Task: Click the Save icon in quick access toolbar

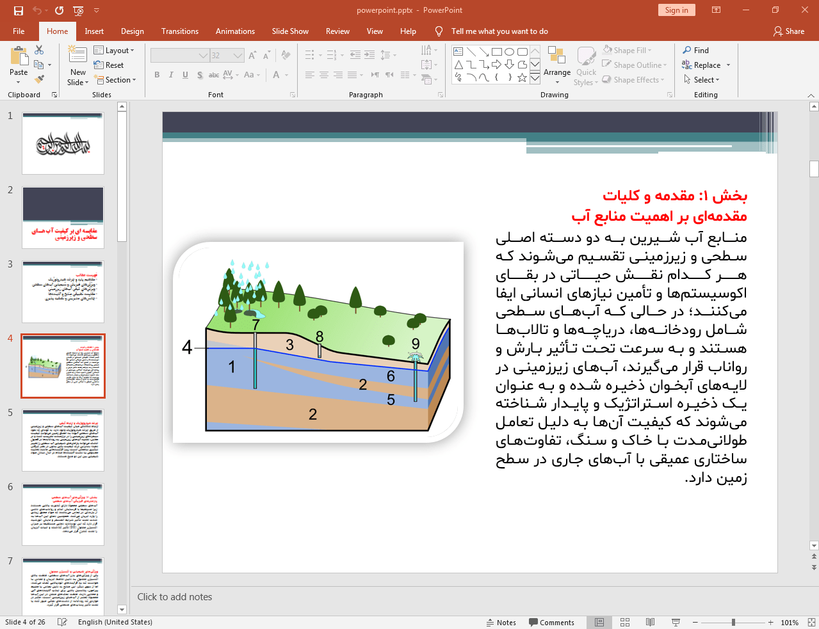Action: [x=19, y=10]
